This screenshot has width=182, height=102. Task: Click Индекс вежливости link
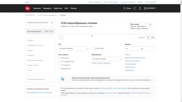[x=111, y=93]
